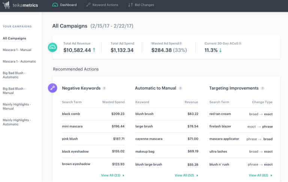288x182 pixels.
Task: Open the Automatic to Manual help icon
Action: [x=180, y=88]
